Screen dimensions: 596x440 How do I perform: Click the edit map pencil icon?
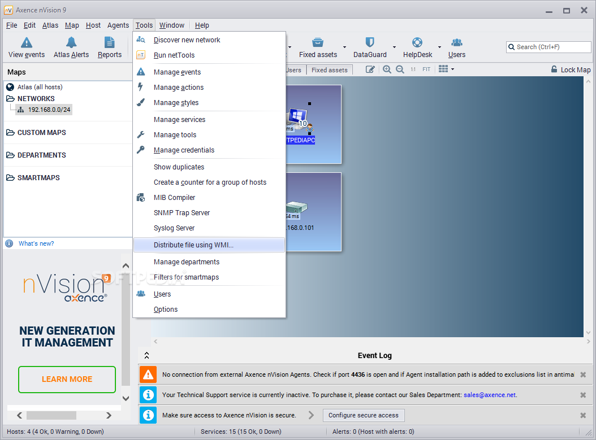pyautogui.click(x=370, y=69)
